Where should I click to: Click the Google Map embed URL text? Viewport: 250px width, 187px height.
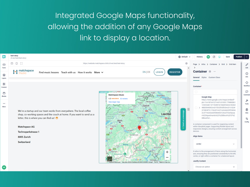tap(218, 109)
